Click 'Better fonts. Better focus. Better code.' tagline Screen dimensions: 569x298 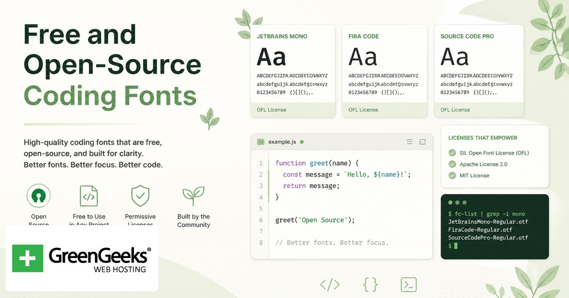click(93, 165)
